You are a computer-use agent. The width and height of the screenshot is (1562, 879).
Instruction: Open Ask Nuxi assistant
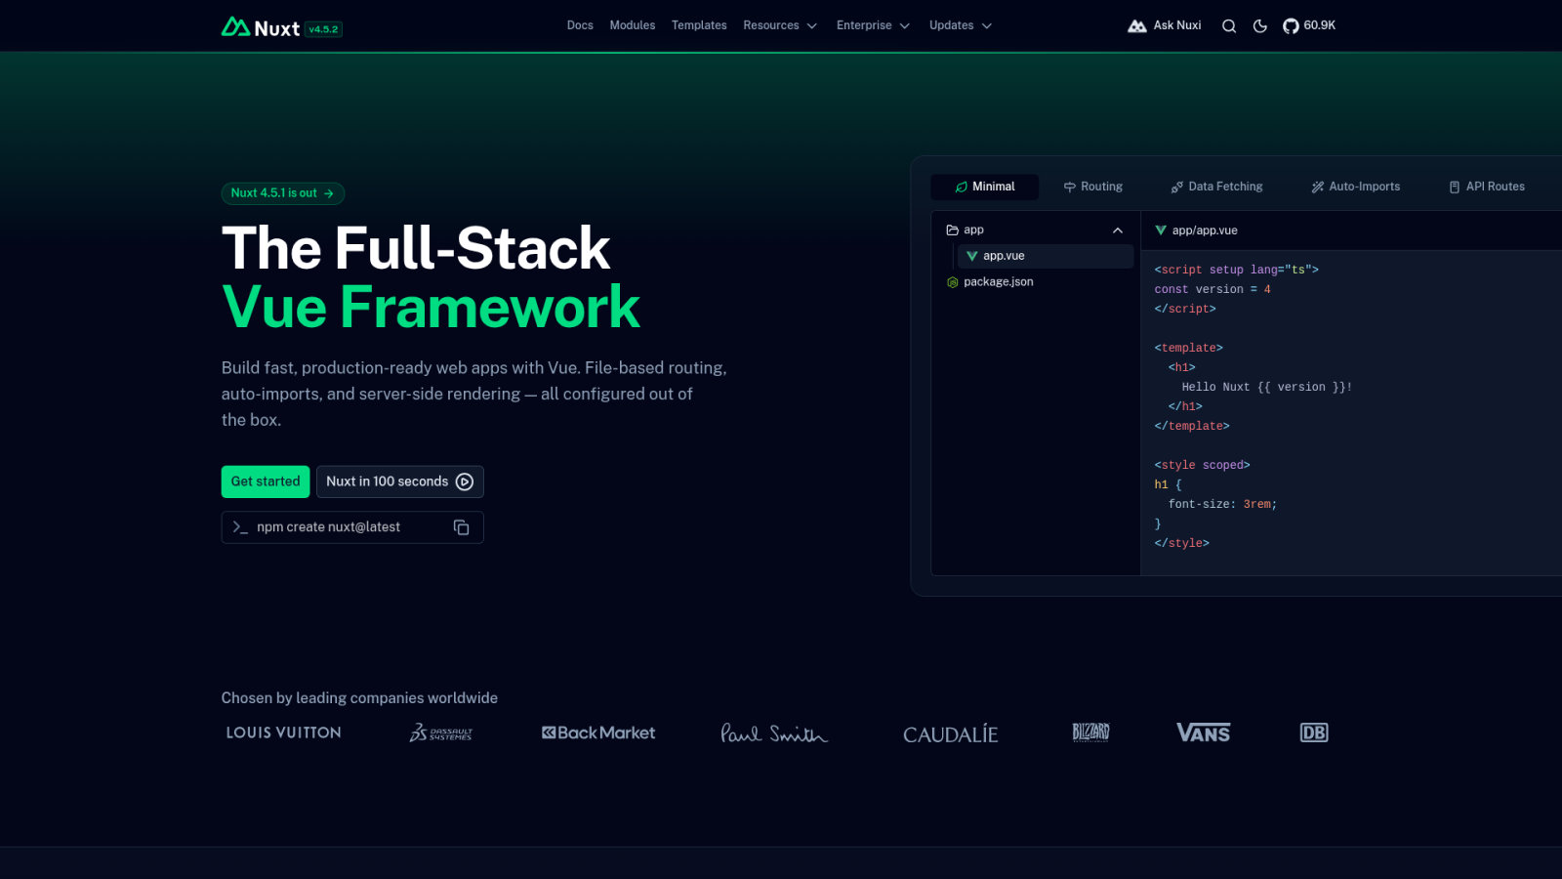coord(1164,25)
